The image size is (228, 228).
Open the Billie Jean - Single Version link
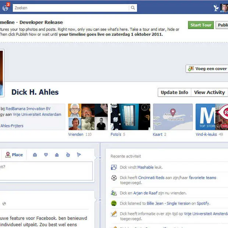tap(168, 203)
